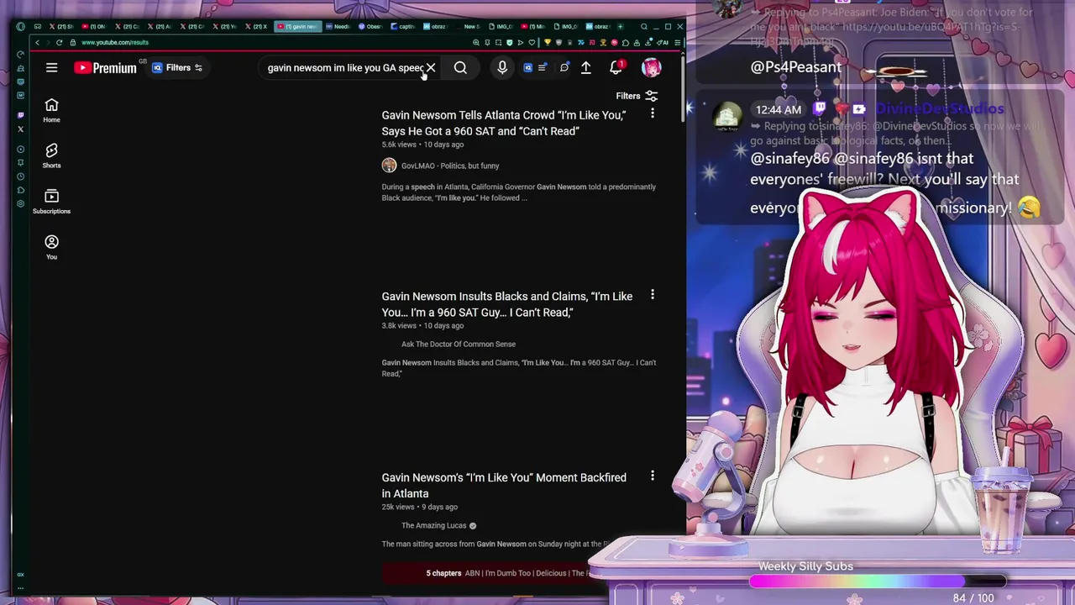Click the results page scrollbar
1075x605 pixels.
(683, 87)
